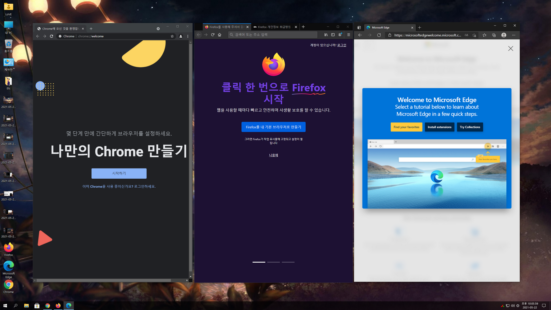Click Firefox's forward arrow button

tap(206, 35)
